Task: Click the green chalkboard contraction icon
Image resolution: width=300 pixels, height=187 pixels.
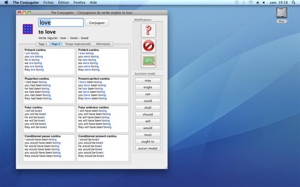Action: click(148, 61)
